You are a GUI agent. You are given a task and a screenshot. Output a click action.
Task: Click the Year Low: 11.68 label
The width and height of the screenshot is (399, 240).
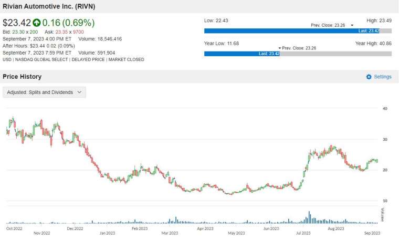tap(222, 44)
